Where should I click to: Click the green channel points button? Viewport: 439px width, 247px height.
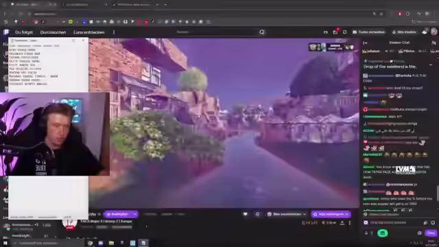click(x=383, y=233)
